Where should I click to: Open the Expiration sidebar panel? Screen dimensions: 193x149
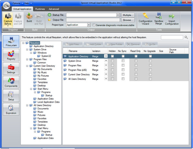pos(11,109)
